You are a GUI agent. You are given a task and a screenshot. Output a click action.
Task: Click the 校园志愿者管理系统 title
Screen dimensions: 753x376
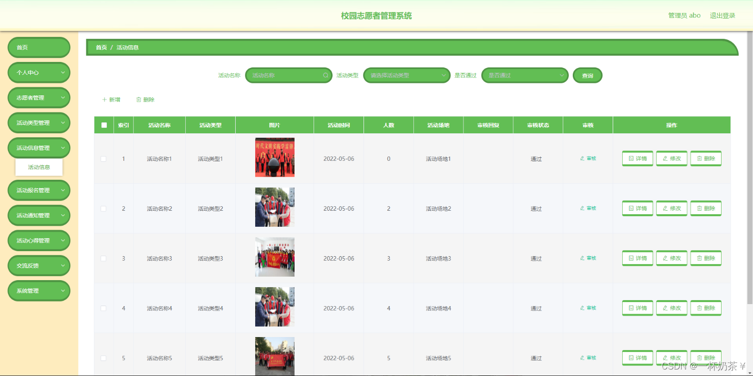(x=376, y=16)
